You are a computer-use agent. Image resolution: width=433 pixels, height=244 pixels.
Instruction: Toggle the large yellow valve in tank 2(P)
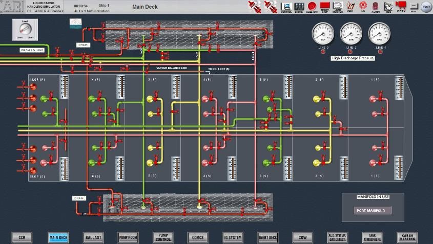[317, 99]
